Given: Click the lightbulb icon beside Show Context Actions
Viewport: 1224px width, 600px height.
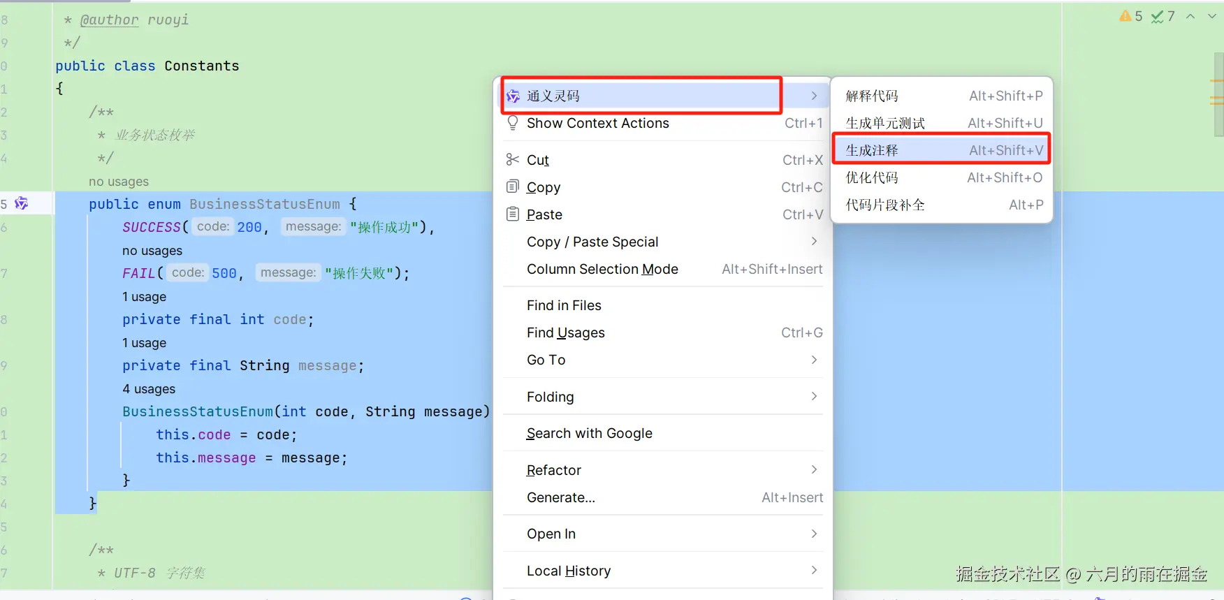Looking at the screenshot, I should click(x=513, y=123).
